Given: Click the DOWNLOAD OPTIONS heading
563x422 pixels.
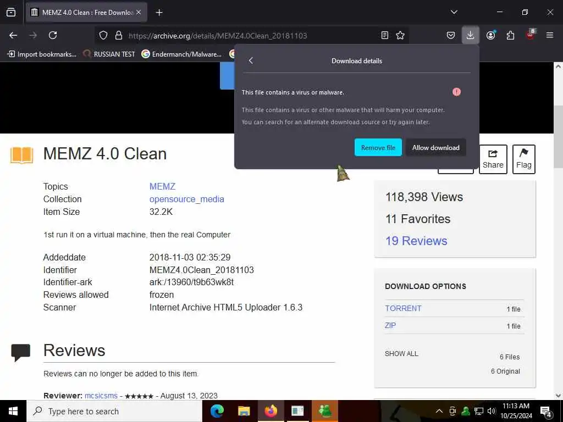Looking at the screenshot, I should tap(426, 286).
